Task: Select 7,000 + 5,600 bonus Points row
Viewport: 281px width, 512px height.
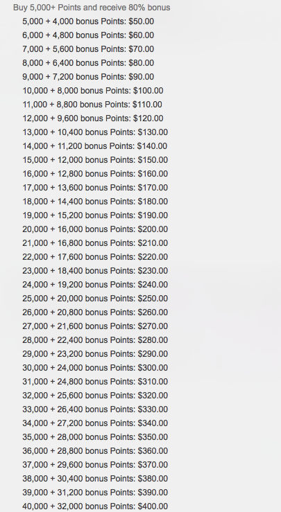Action: click(x=88, y=49)
